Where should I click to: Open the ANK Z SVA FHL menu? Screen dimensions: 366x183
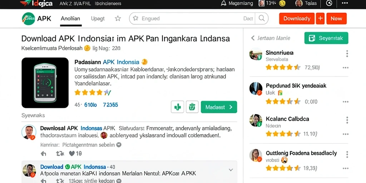(x=75, y=4)
